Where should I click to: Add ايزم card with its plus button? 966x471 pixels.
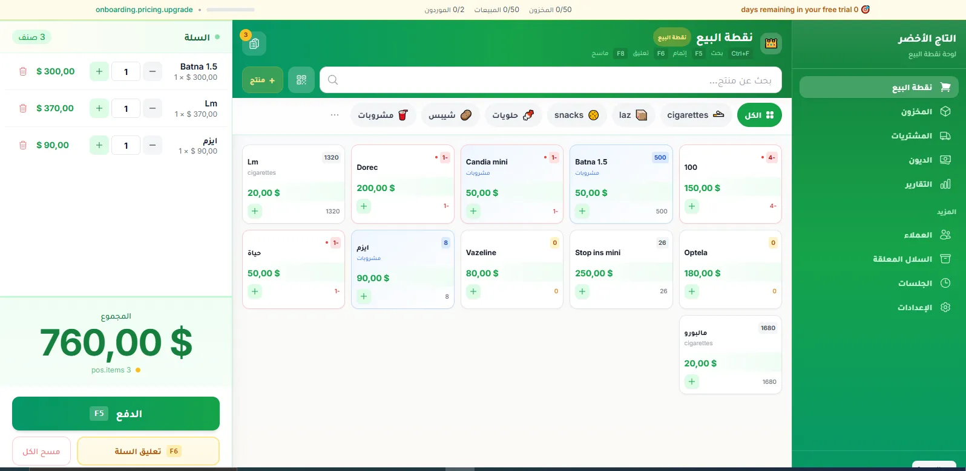click(x=364, y=296)
